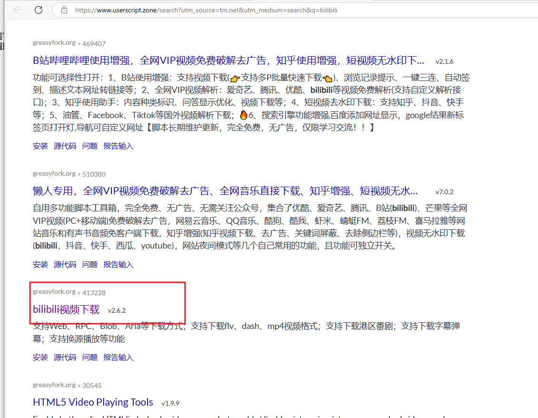Click the v2.6.2 version label
The height and width of the screenshot is (418, 538).
117,310
